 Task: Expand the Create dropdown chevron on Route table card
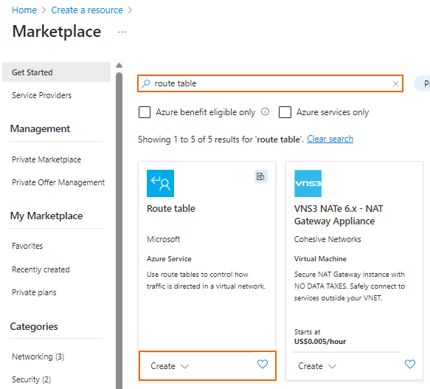pos(185,366)
